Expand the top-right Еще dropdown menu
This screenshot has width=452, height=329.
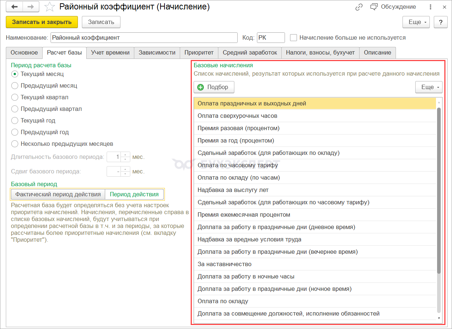416,22
